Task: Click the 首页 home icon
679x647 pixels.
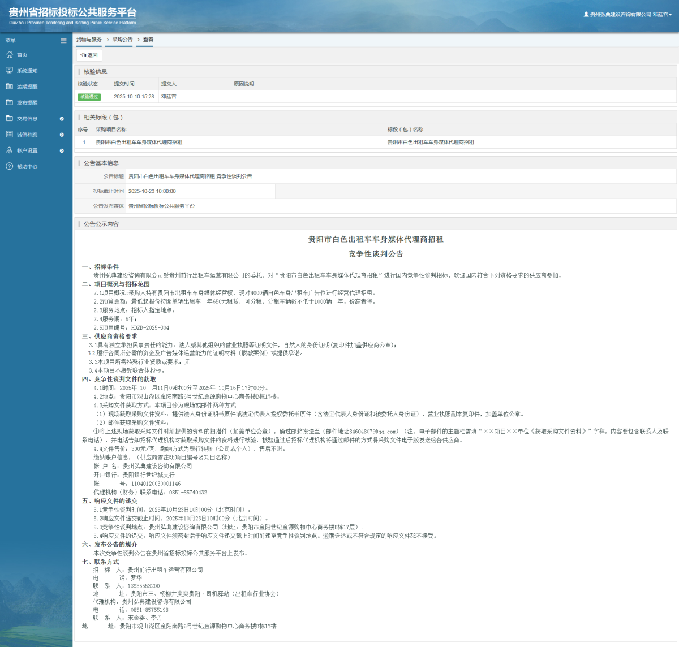Action: point(9,55)
